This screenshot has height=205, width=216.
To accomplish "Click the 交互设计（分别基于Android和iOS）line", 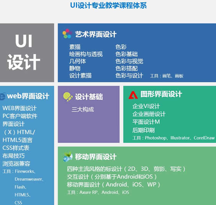I will coord(112,177).
